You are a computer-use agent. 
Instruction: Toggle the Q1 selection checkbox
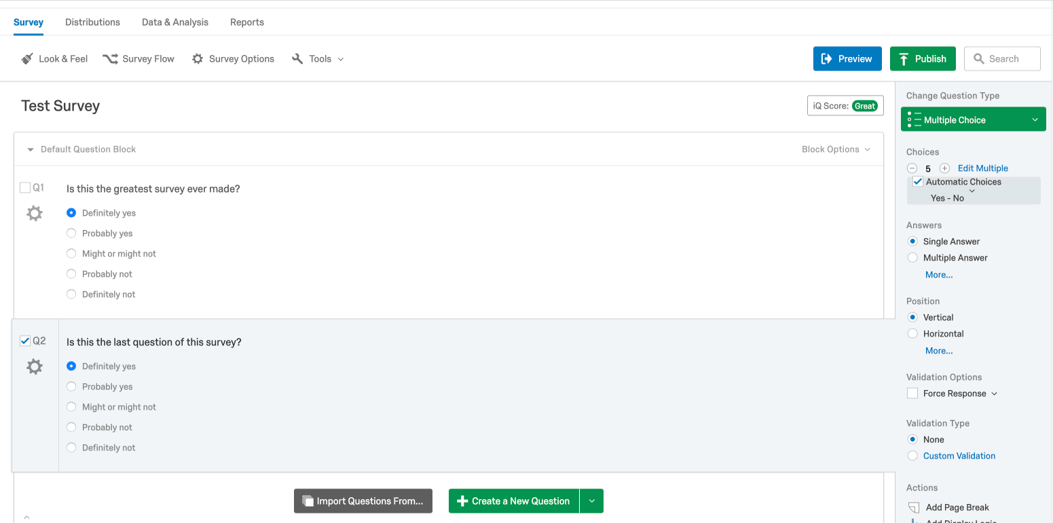point(25,188)
